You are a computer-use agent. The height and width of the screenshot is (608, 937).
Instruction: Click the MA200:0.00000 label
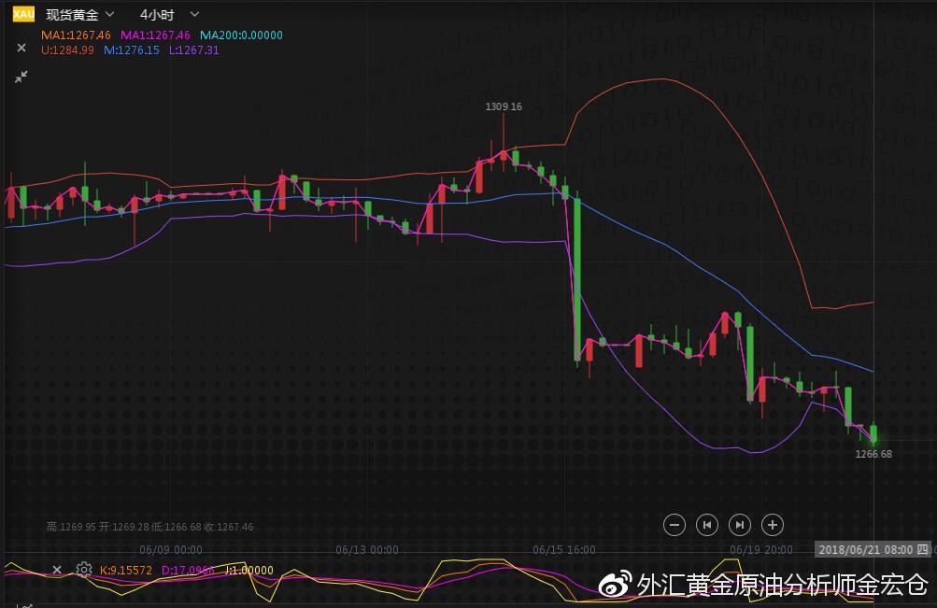point(241,35)
